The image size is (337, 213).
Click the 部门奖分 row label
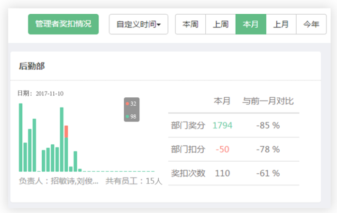pyautogui.click(x=188, y=125)
